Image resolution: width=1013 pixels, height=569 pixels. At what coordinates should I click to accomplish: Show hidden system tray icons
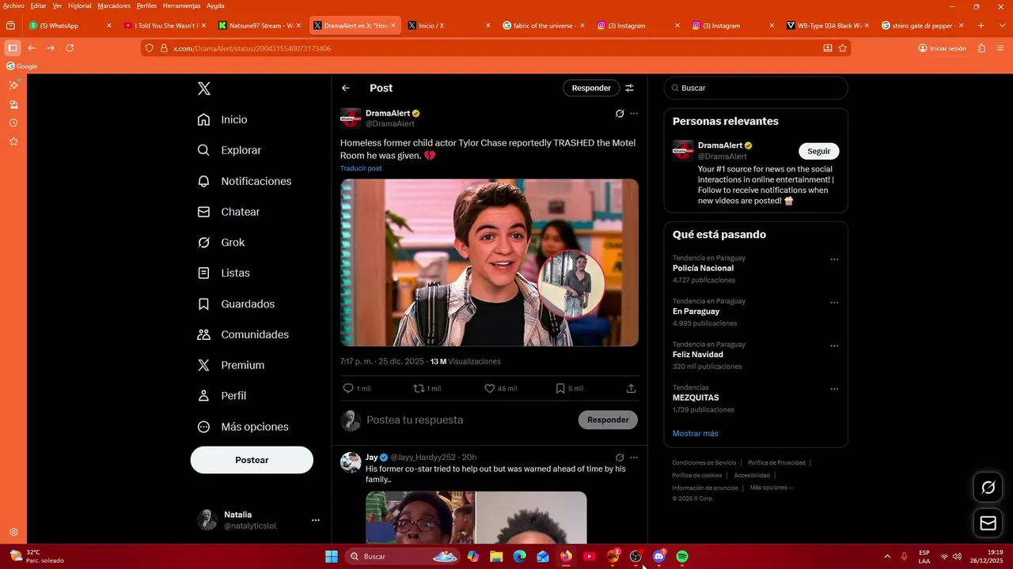coord(887,556)
